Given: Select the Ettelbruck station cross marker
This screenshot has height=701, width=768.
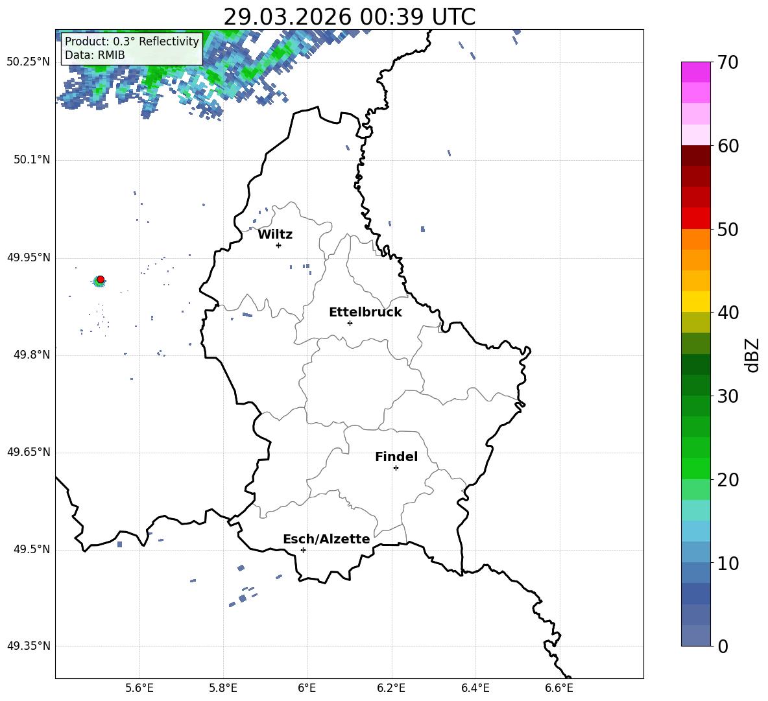Looking at the screenshot, I should click(350, 323).
